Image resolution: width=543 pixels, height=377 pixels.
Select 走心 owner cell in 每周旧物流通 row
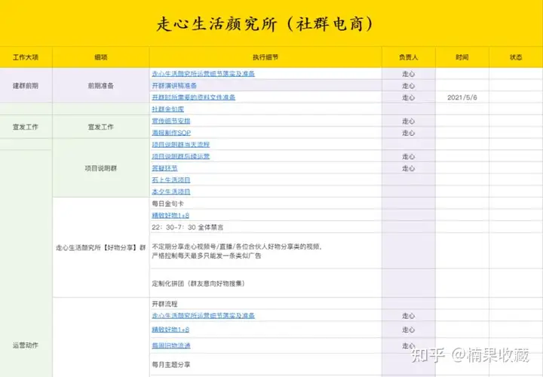[x=408, y=345]
